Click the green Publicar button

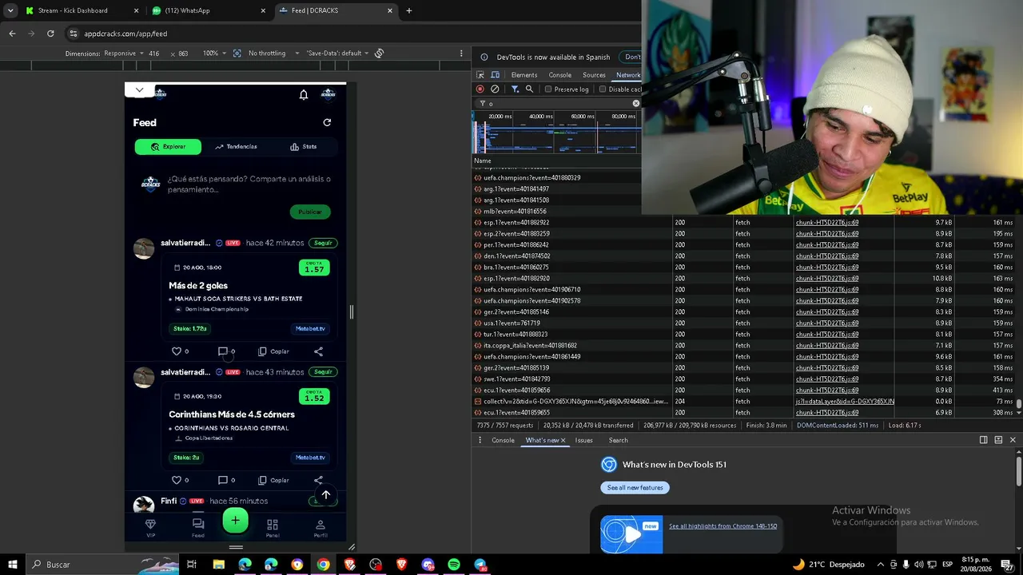[x=310, y=212]
